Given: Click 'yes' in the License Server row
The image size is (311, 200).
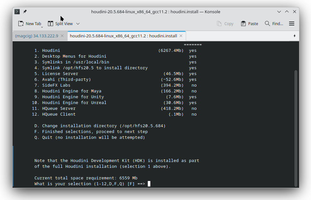Looking at the screenshot, I should point(193,74).
